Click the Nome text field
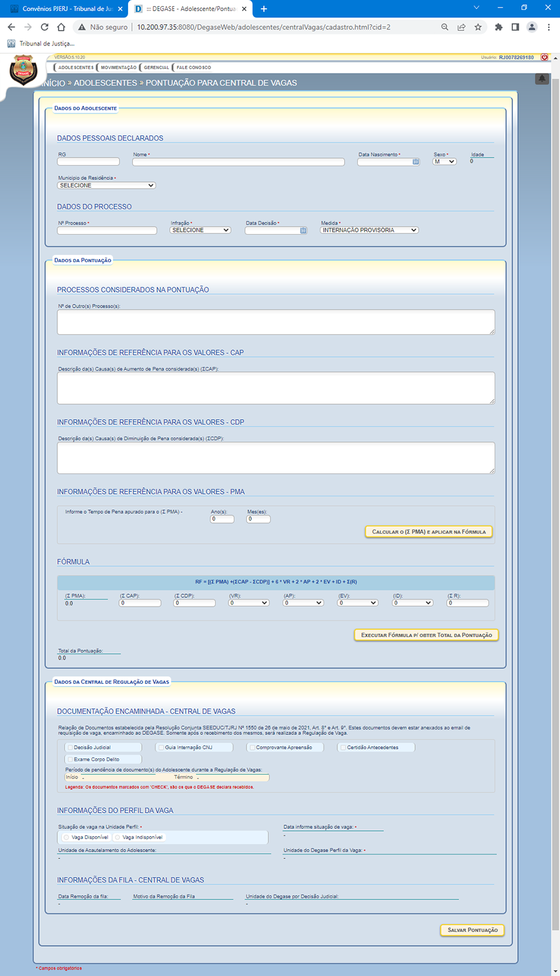 coord(238,162)
